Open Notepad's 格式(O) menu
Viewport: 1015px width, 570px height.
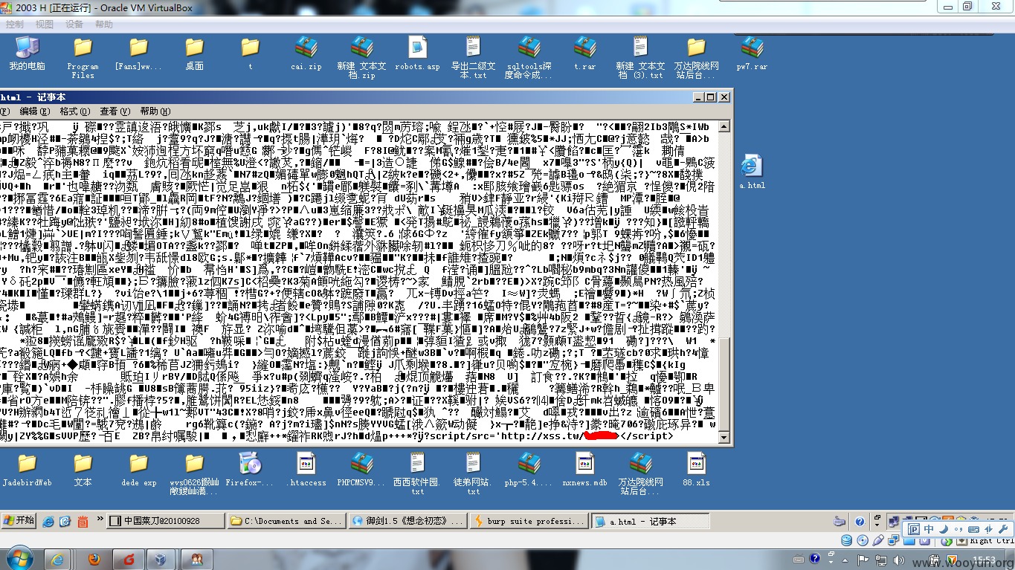74,111
